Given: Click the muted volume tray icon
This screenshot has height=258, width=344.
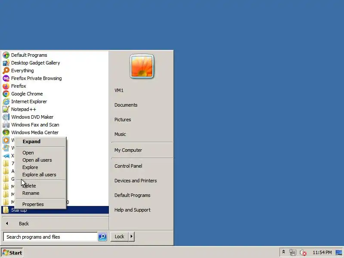Looking at the screenshot, I should (x=303, y=252).
